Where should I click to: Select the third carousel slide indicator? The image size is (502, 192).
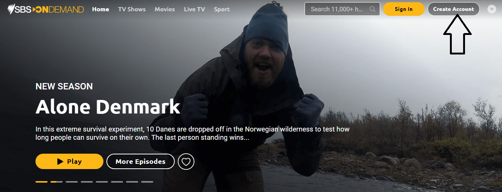[72, 182]
